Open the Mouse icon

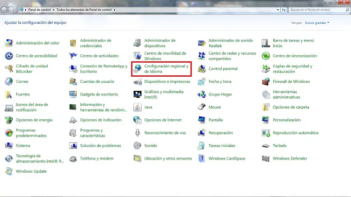point(201,107)
